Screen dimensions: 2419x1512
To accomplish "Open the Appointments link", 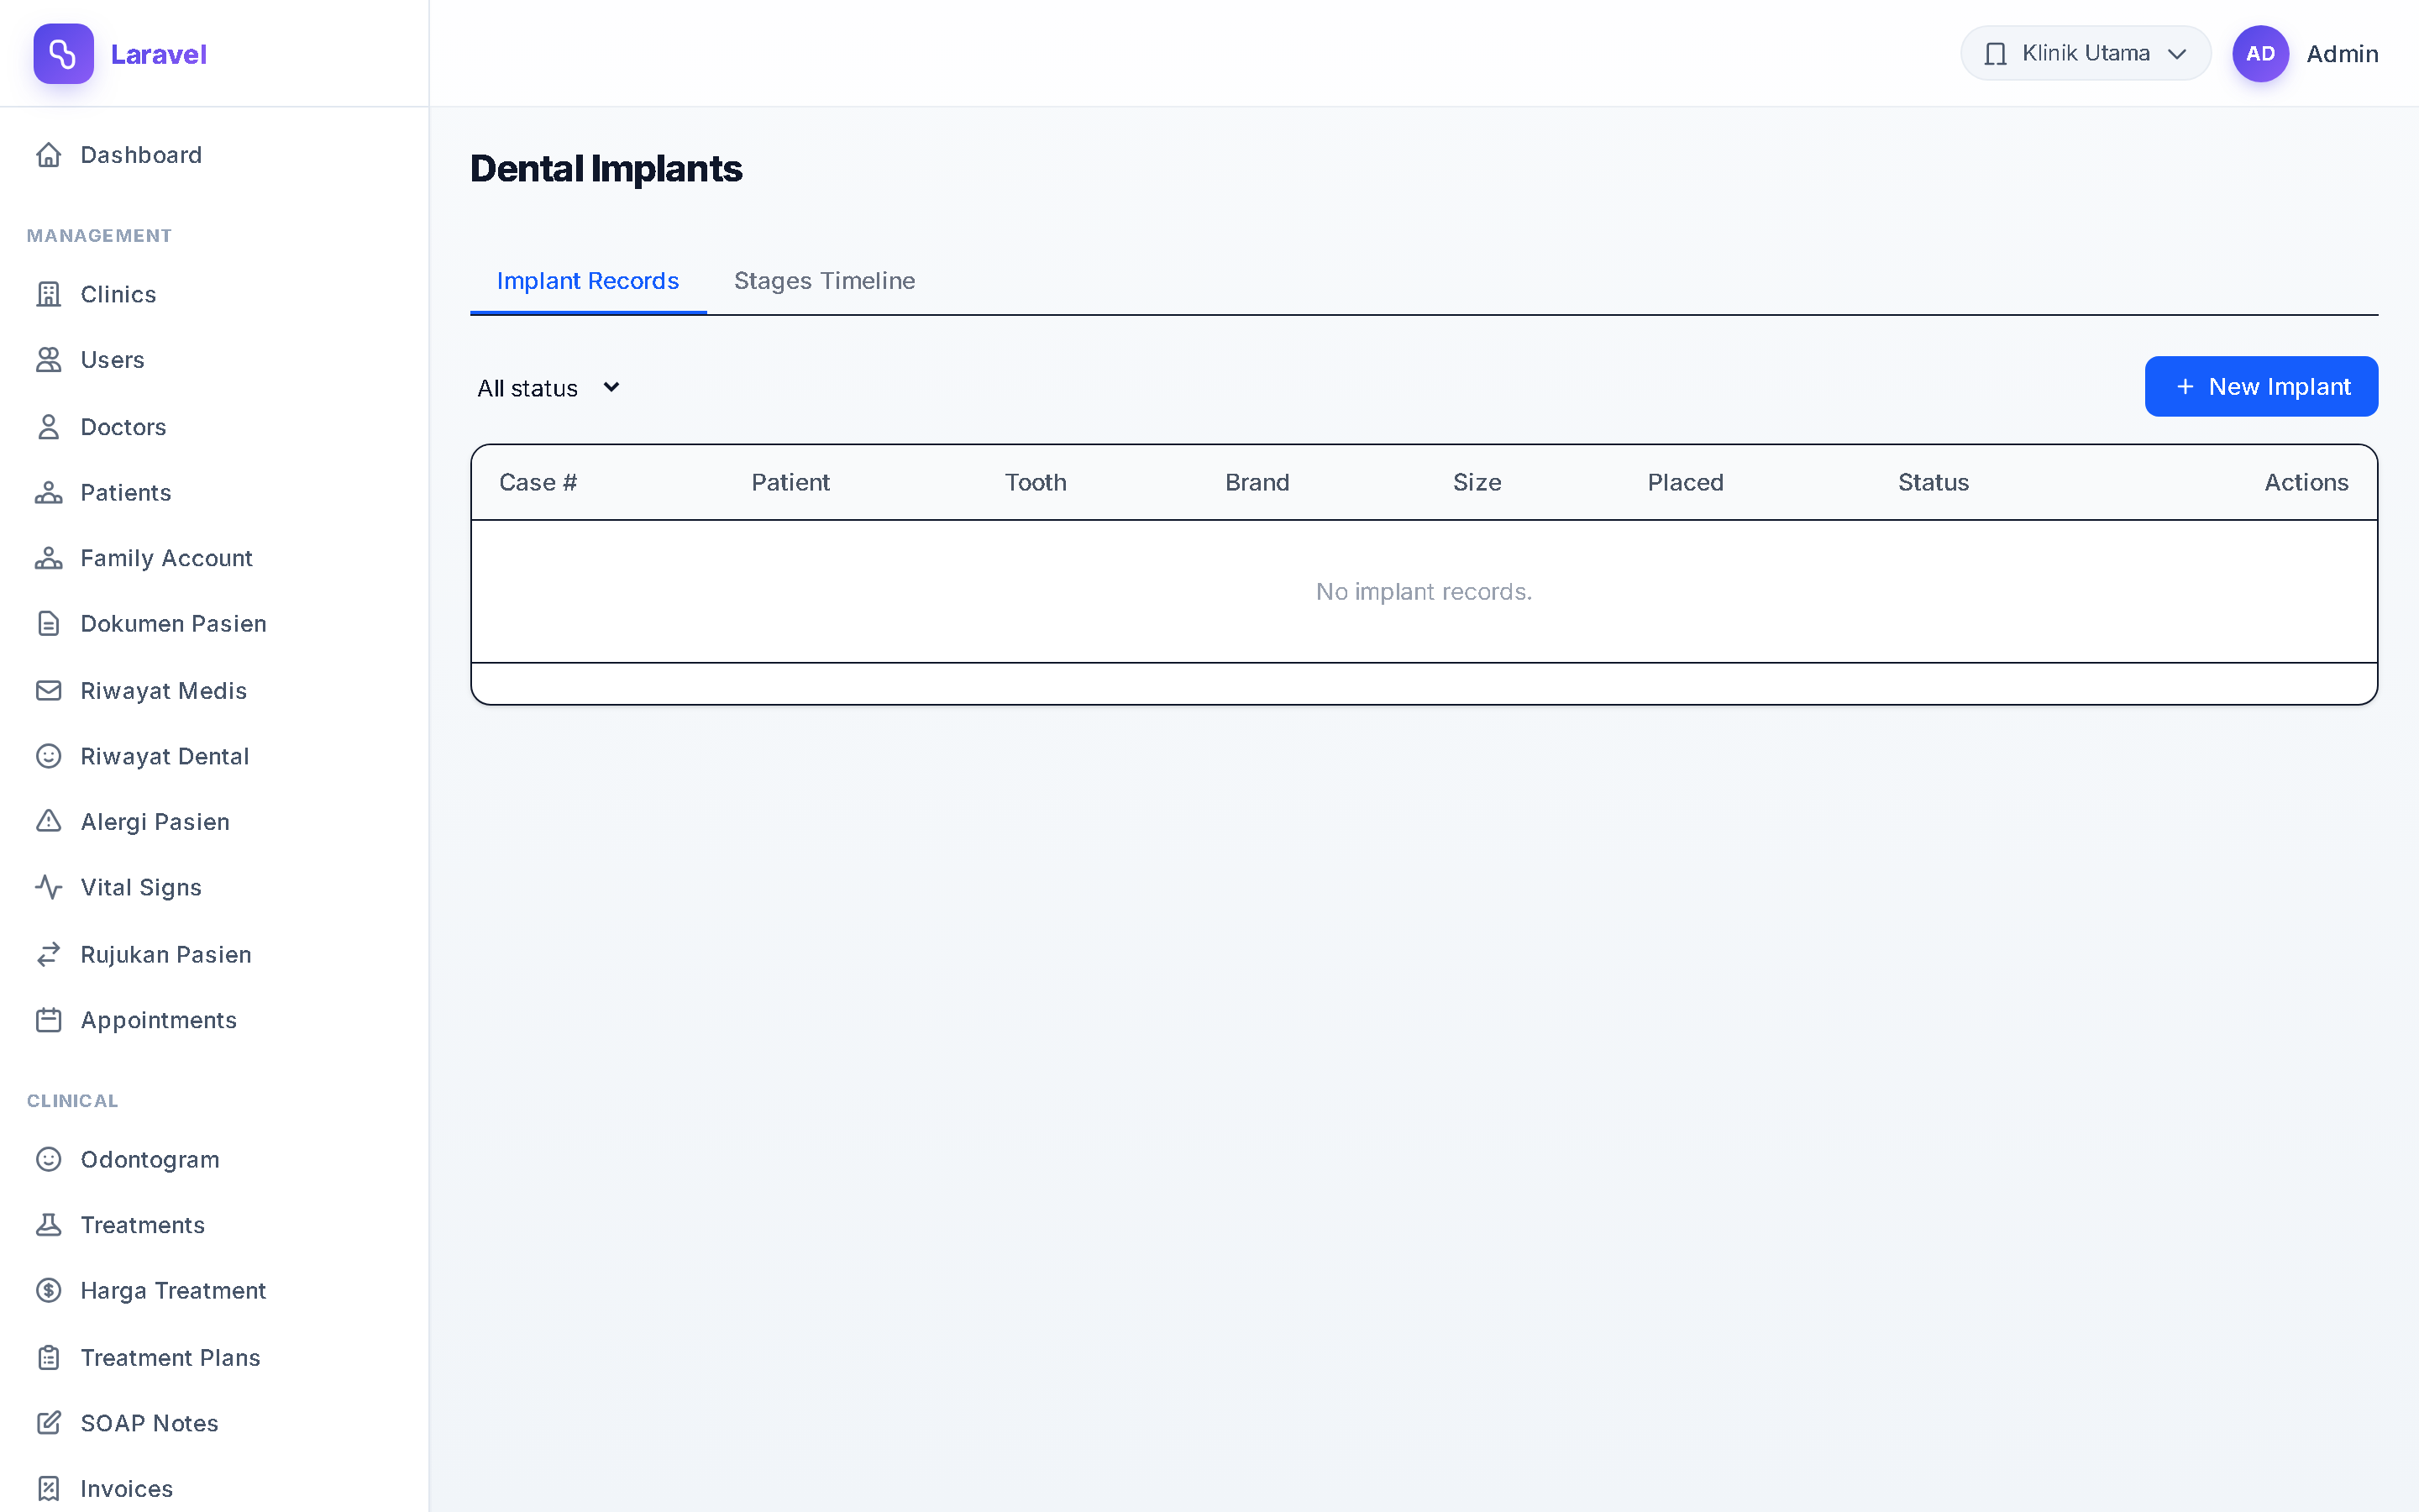I will click(214, 1020).
